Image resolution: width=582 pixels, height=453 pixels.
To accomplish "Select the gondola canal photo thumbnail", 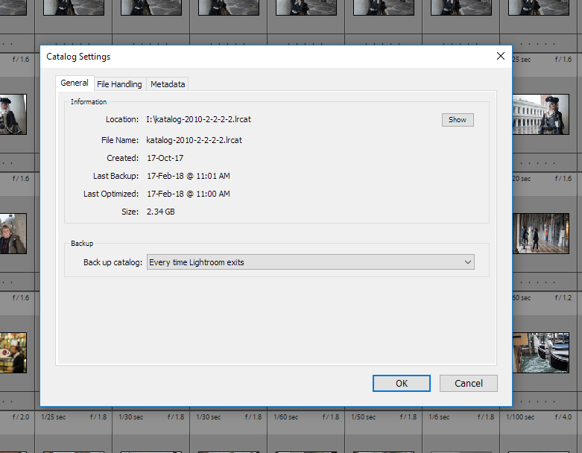I will (x=540, y=352).
